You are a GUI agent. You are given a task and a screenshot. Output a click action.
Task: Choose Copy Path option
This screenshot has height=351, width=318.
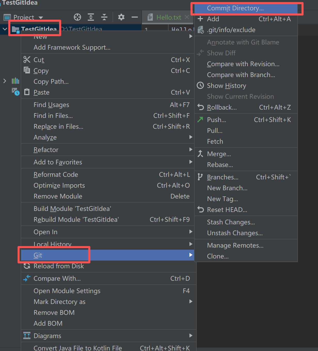pyautogui.click(x=107, y=81)
